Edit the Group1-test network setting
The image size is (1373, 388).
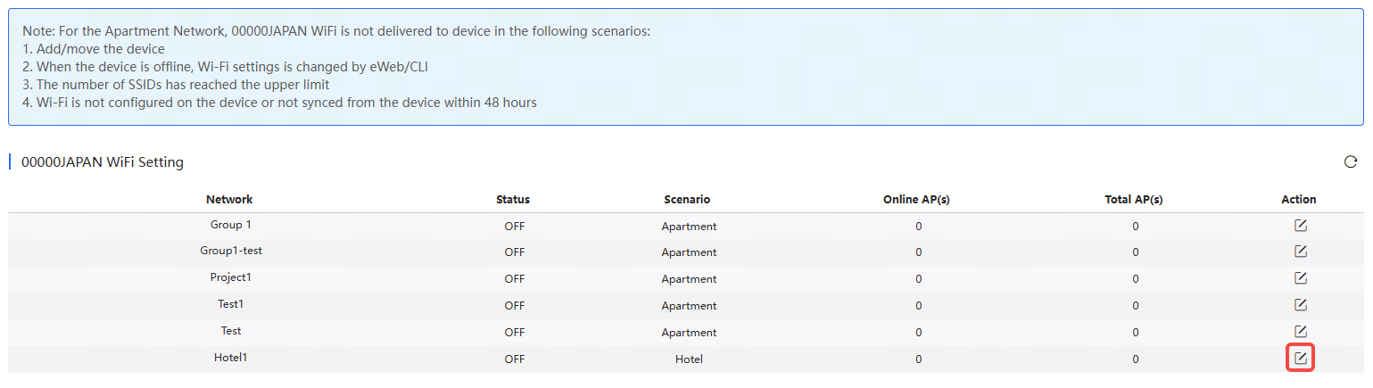coord(1300,252)
